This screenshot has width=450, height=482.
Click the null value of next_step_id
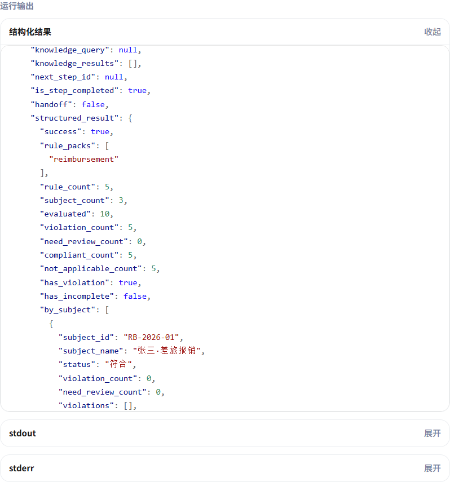(114, 77)
